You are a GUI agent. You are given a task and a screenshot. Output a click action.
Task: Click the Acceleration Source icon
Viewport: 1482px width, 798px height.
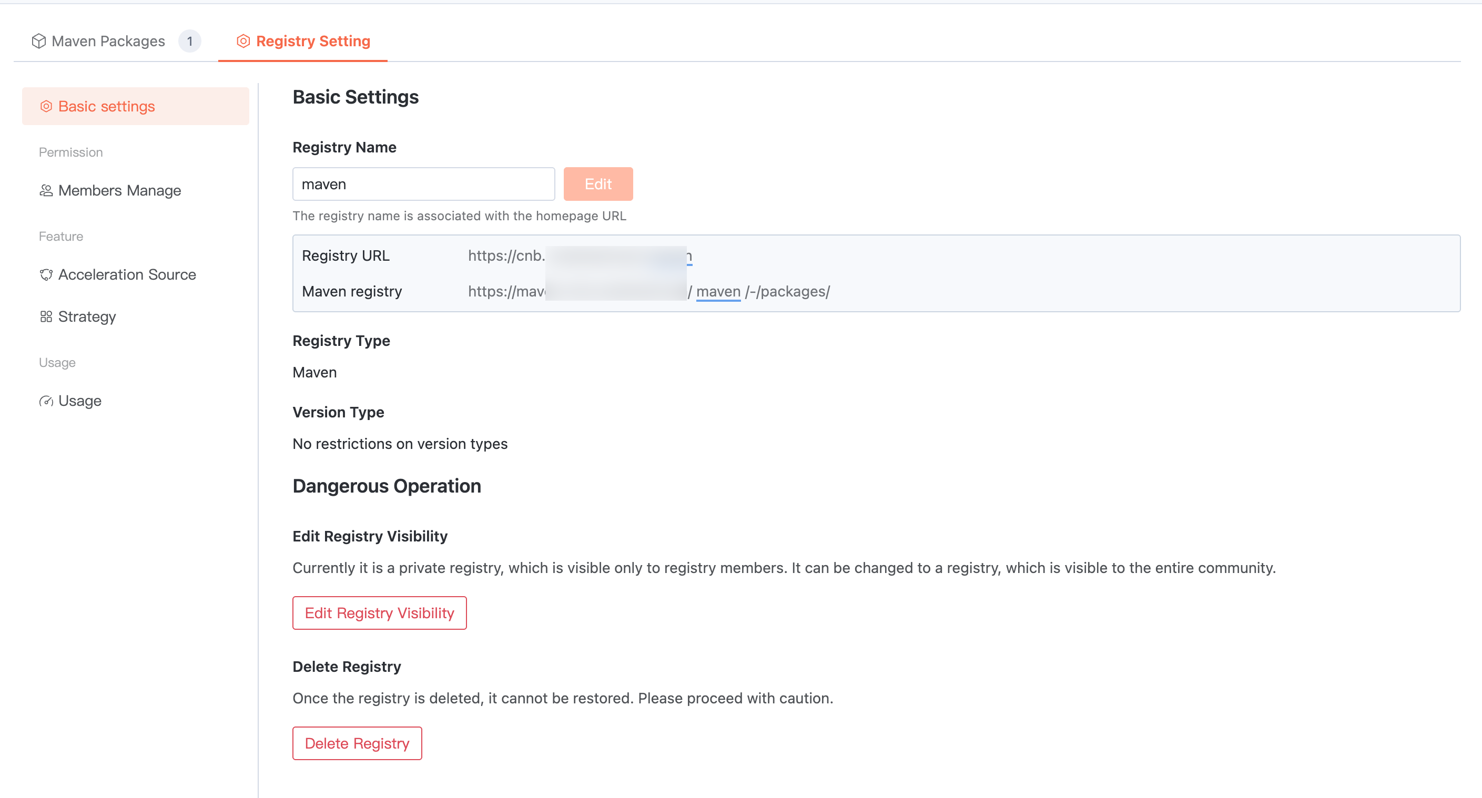click(x=46, y=275)
